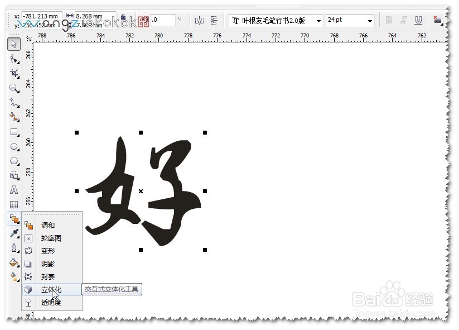Select the Pick tool
The height and width of the screenshot is (330, 459).
pos(14,44)
